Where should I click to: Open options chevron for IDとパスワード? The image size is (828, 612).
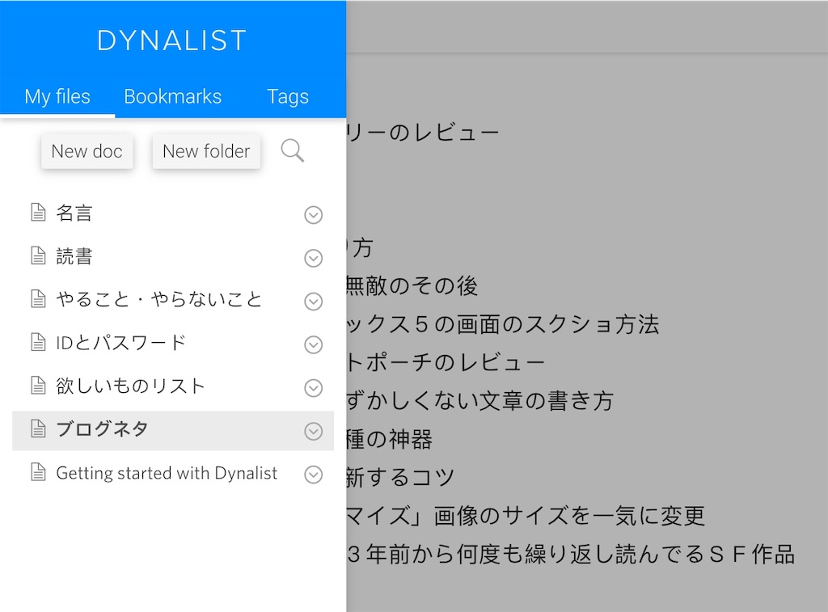[x=313, y=345]
